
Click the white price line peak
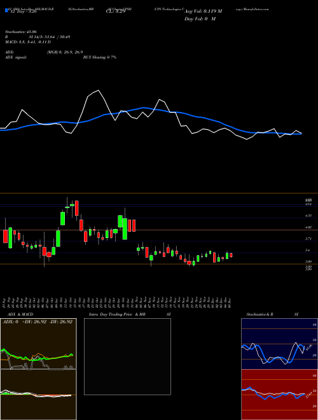(x=99, y=90)
